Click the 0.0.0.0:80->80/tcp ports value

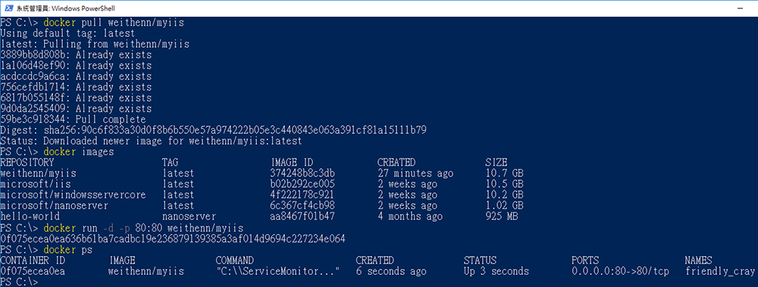pos(620,271)
